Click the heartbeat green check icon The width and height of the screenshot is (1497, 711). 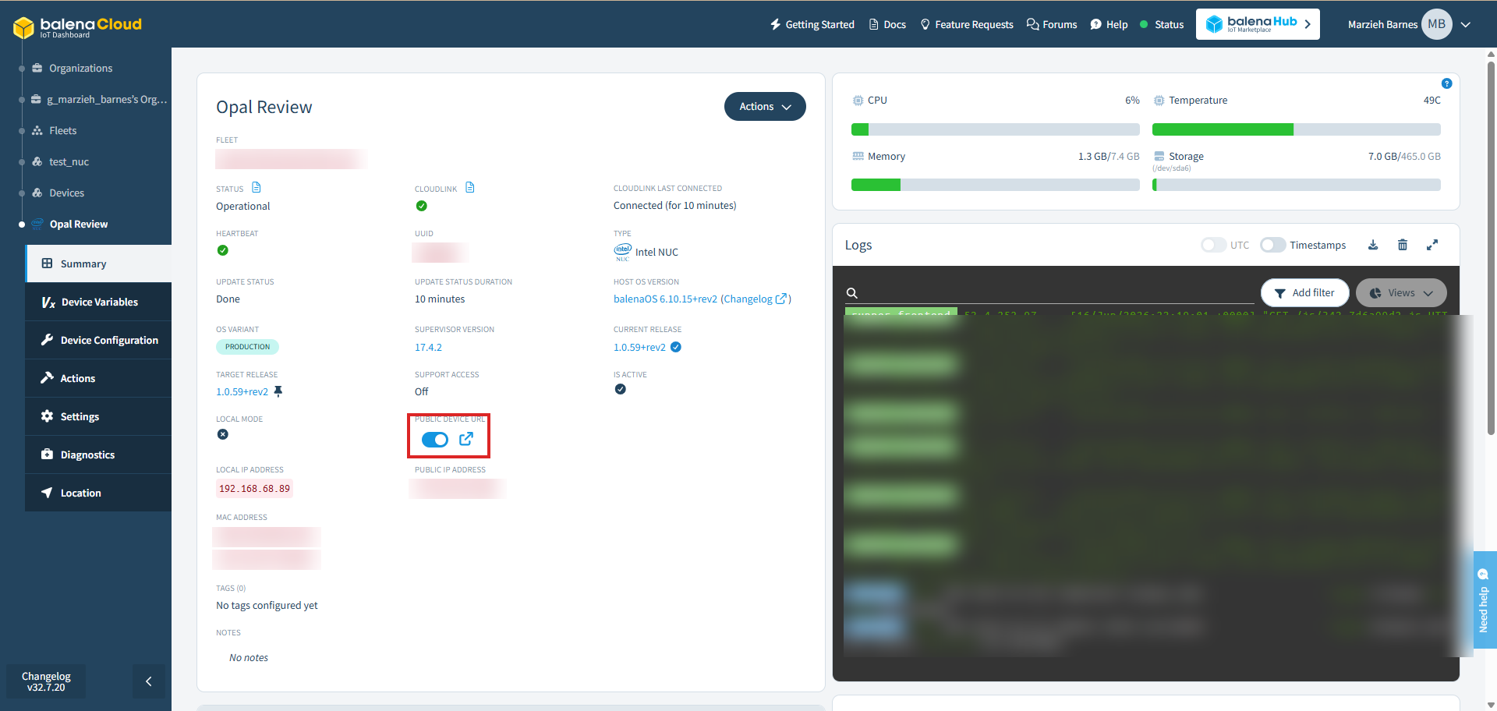223,250
